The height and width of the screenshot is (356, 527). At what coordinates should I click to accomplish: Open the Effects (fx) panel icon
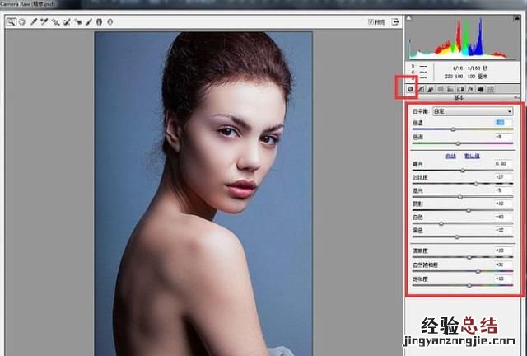tap(470, 88)
